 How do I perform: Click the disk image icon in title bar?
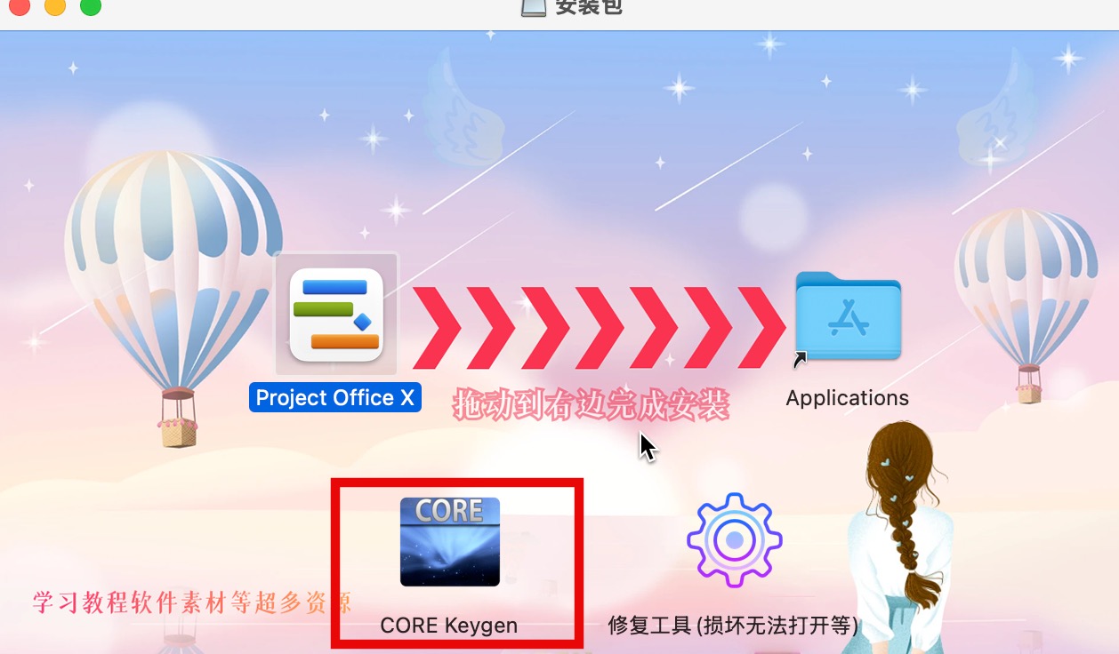point(533,7)
